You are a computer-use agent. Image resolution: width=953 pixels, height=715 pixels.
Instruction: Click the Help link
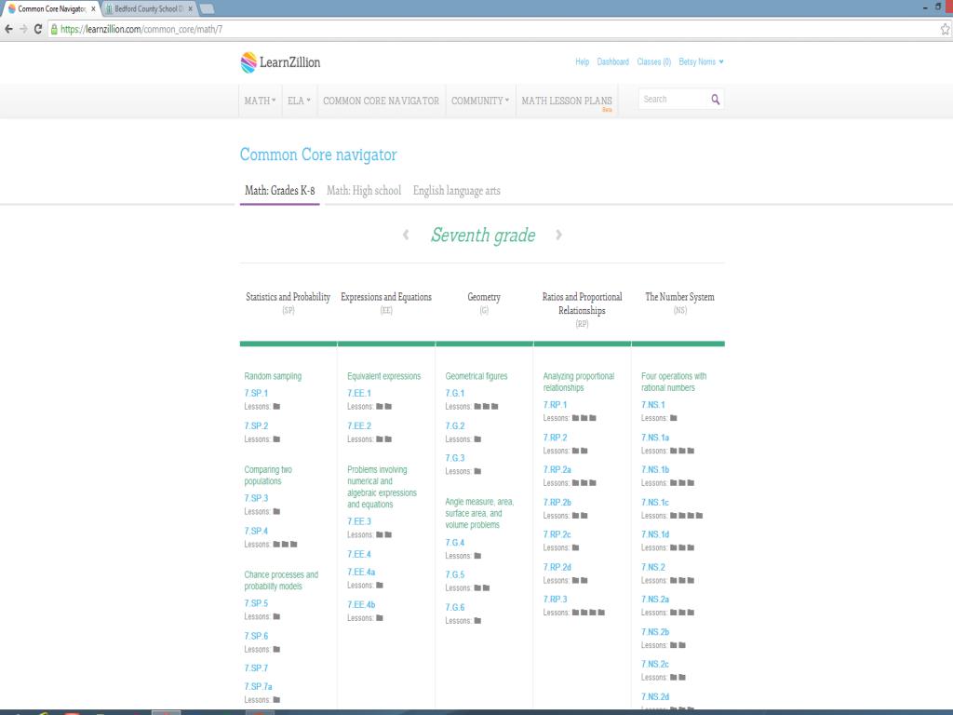pyautogui.click(x=583, y=62)
